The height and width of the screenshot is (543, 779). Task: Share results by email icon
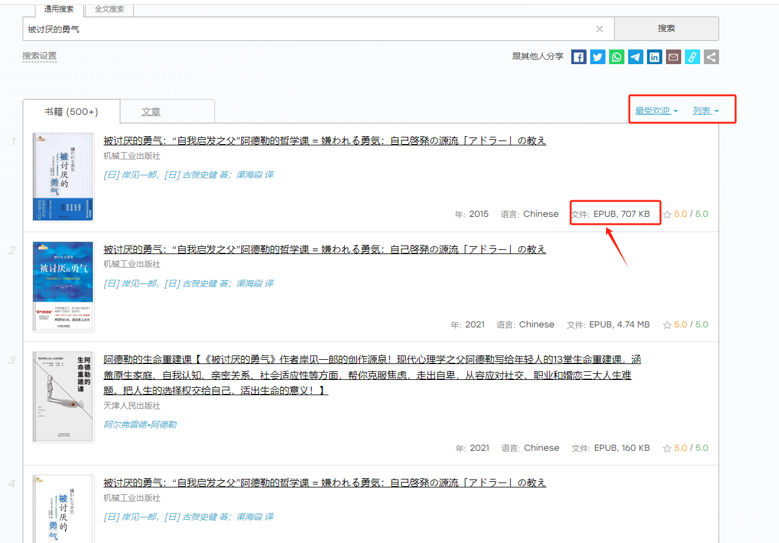[673, 57]
